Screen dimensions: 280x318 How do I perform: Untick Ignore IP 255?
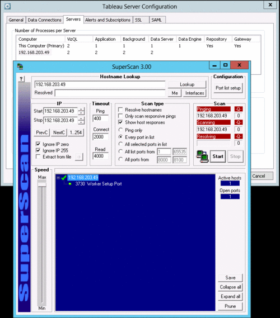pyautogui.click(x=38, y=150)
